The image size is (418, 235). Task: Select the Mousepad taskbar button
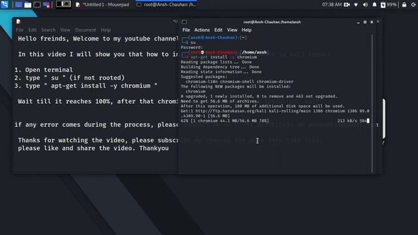[x=103, y=5]
